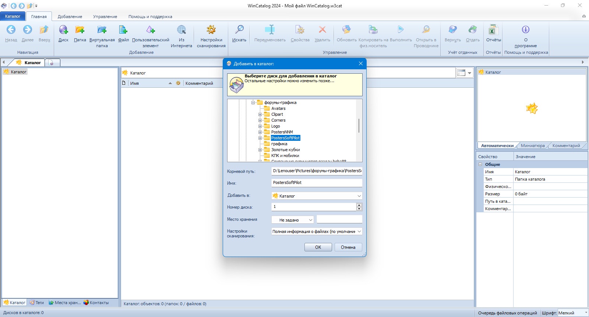Switch to the Управление ribbon tab

(x=105, y=17)
